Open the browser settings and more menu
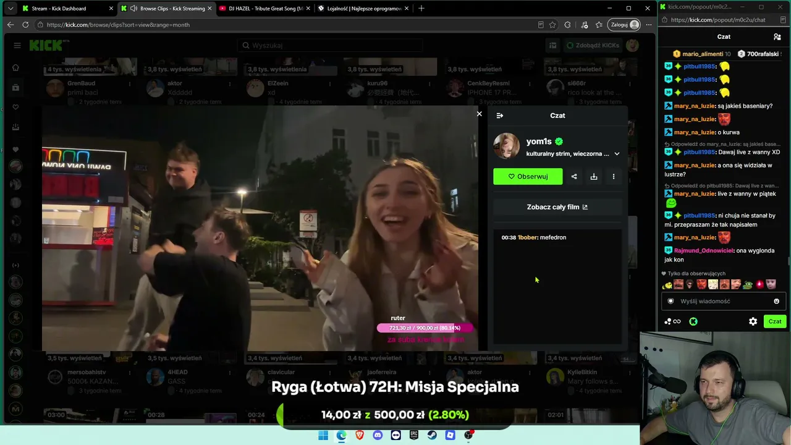The width and height of the screenshot is (791, 445). click(648, 25)
